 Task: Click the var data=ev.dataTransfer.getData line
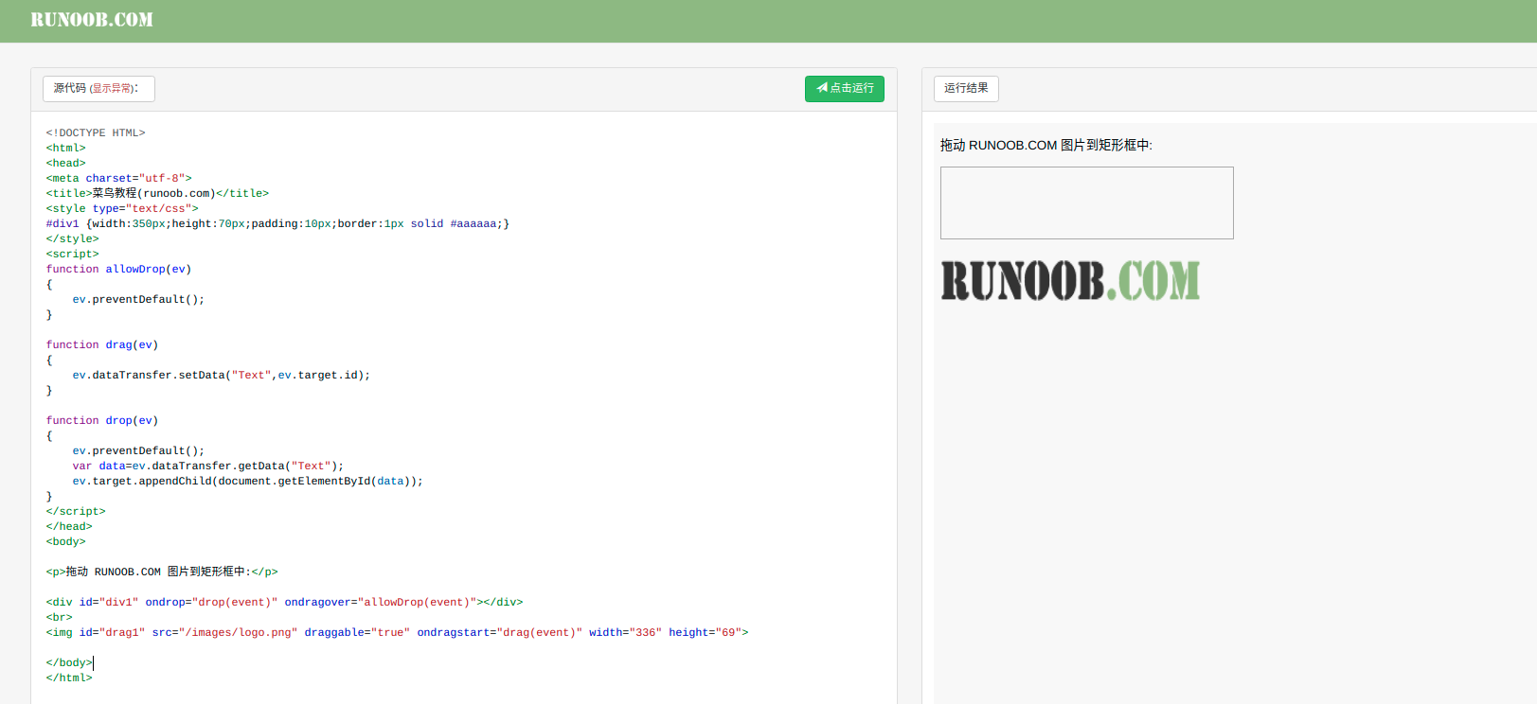208,466
